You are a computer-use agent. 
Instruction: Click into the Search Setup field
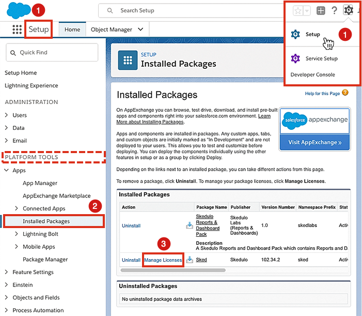[x=191, y=10]
